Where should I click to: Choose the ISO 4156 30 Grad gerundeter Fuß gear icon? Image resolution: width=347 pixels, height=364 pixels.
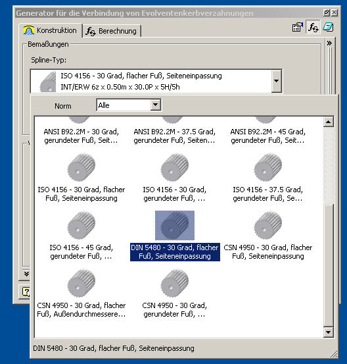[x=175, y=167]
